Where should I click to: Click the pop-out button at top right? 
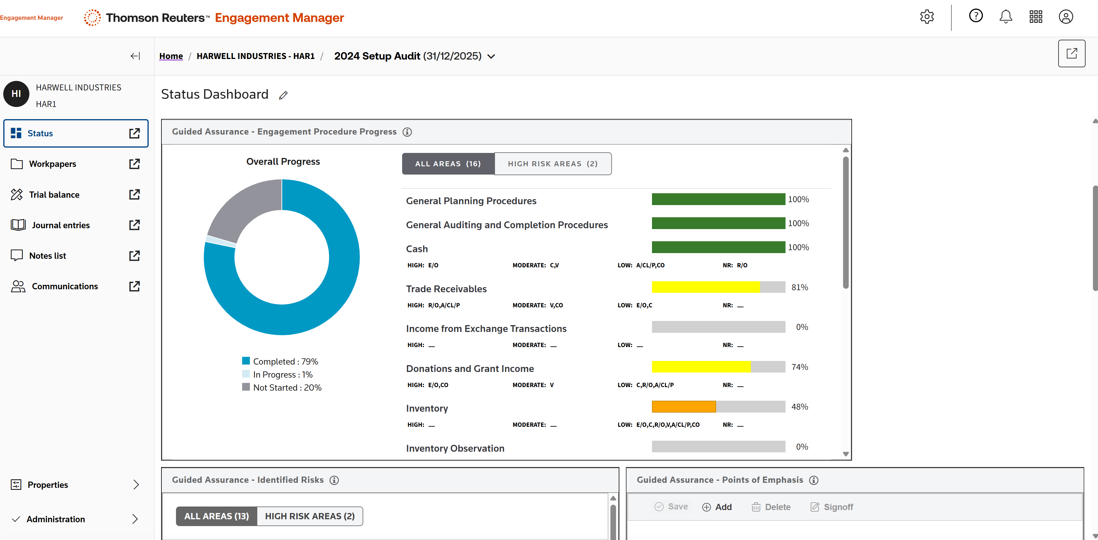[1071, 54]
